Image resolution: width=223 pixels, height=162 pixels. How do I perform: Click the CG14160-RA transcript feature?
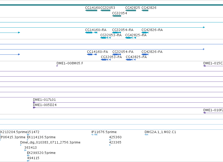(x=91, y=33)
